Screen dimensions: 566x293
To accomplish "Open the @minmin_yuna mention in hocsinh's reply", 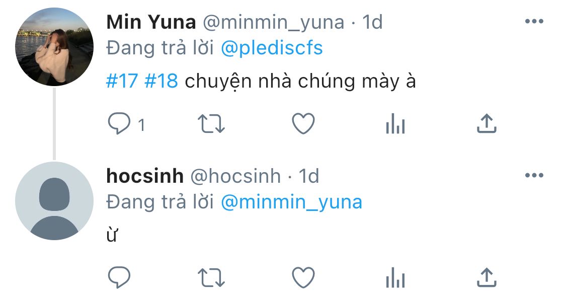I will pyautogui.click(x=291, y=202).
